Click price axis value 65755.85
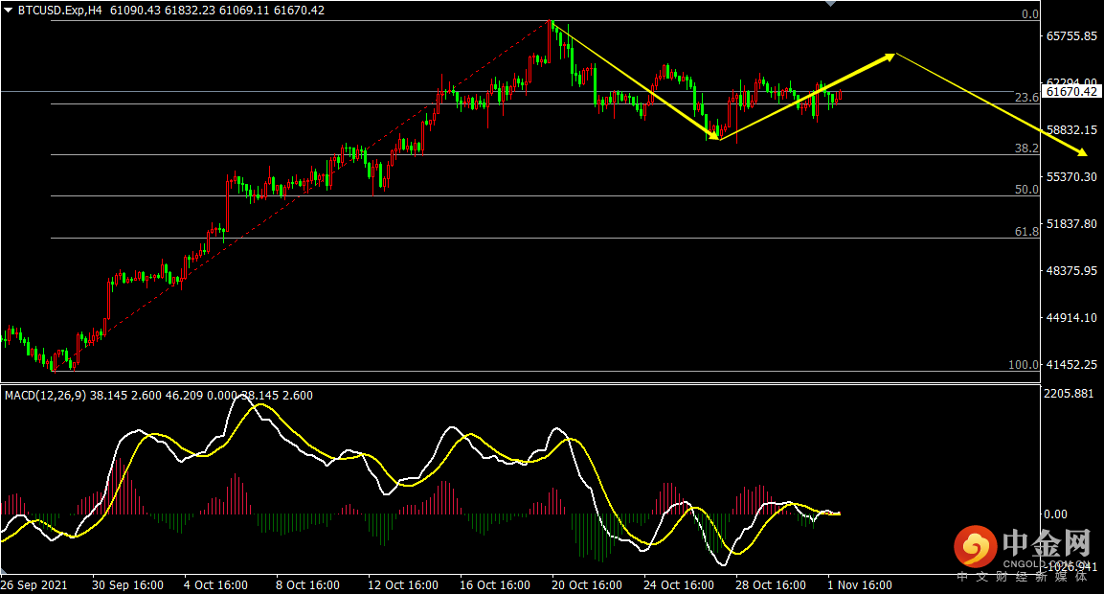 pos(1071,36)
